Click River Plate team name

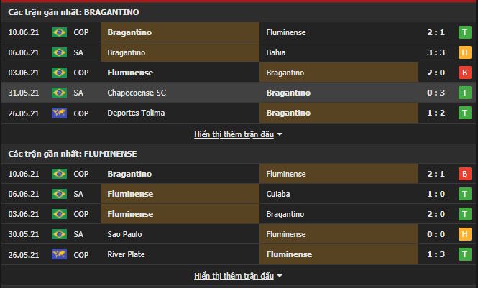pyautogui.click(x=126, y=254)
